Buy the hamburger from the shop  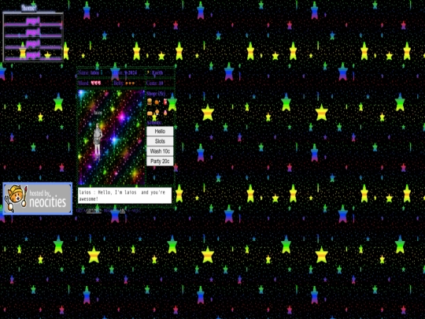point(150,102)
